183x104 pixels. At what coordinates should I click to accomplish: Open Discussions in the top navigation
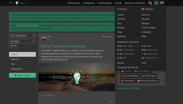[x=74, y=3]
